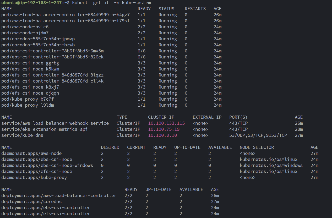332x218 pixels.
Task: Select the pod/aws-node-hvlc6 row name
Action: click(x=25, y=27)
